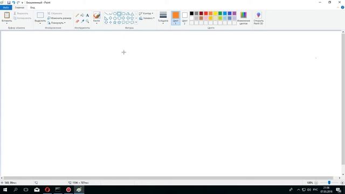
Task: Select the Eraser tool
Action: coord(77,22)
